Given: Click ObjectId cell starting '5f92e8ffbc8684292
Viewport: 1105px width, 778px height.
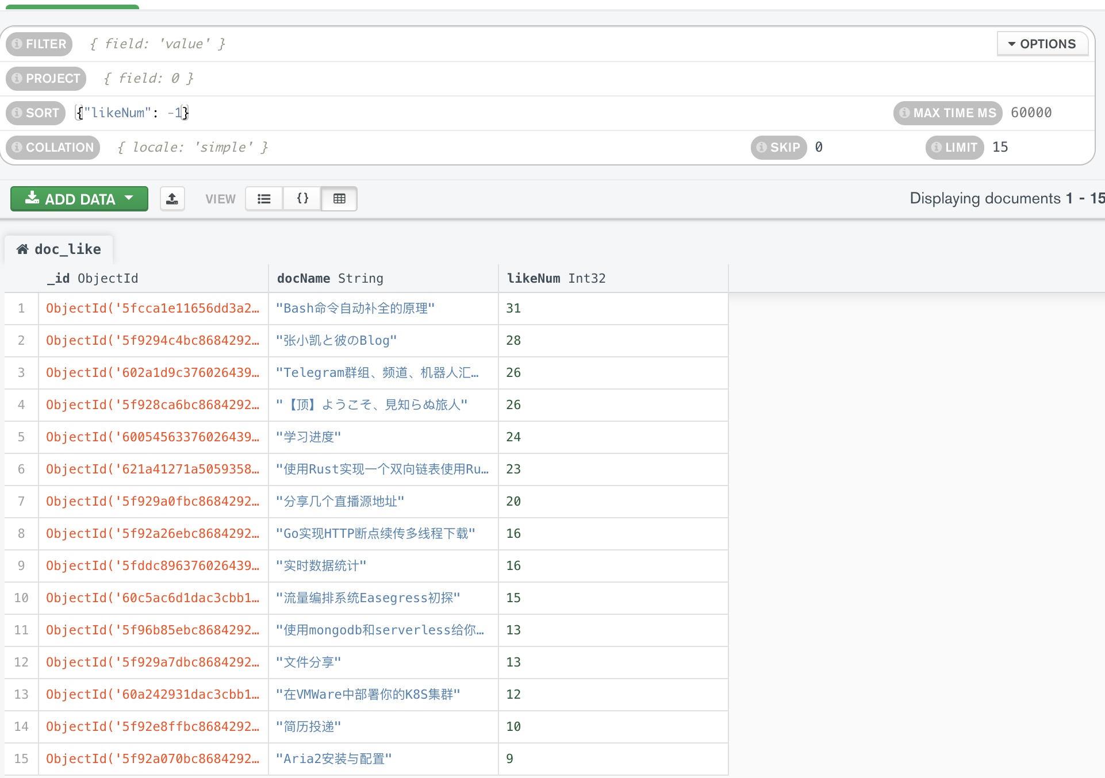Looking at the screenshot, I should 154,727.
